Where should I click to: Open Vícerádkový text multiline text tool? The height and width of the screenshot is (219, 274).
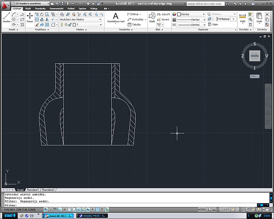pos(116,18)
